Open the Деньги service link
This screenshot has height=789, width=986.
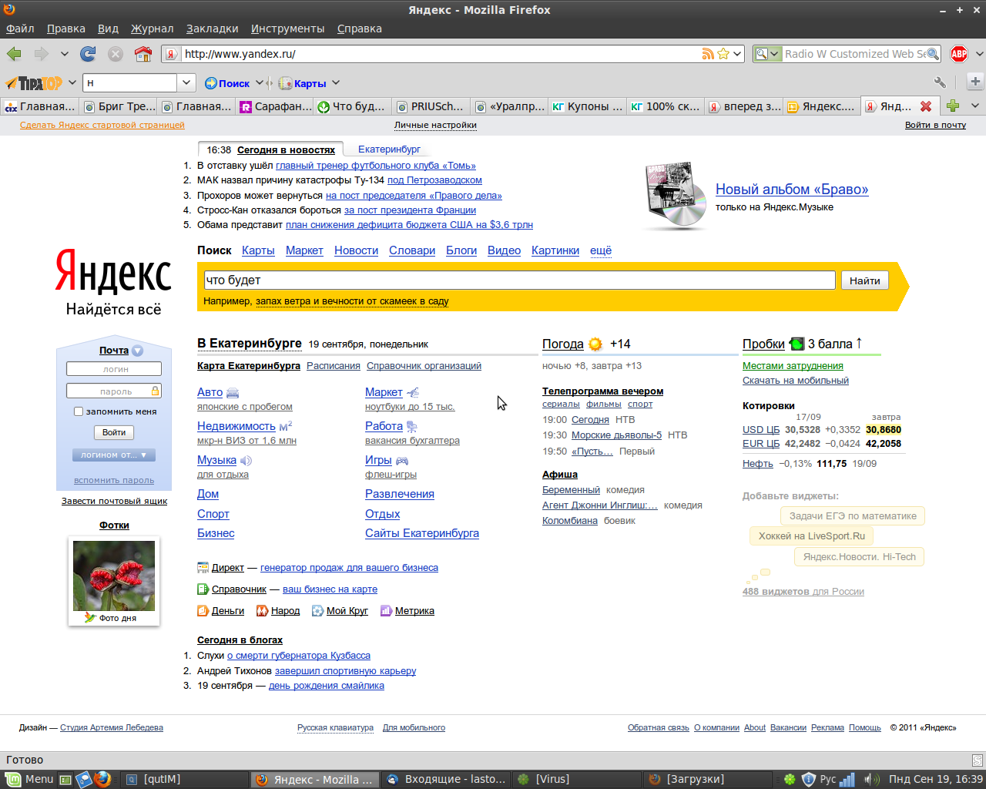click(x=228, y=611)
